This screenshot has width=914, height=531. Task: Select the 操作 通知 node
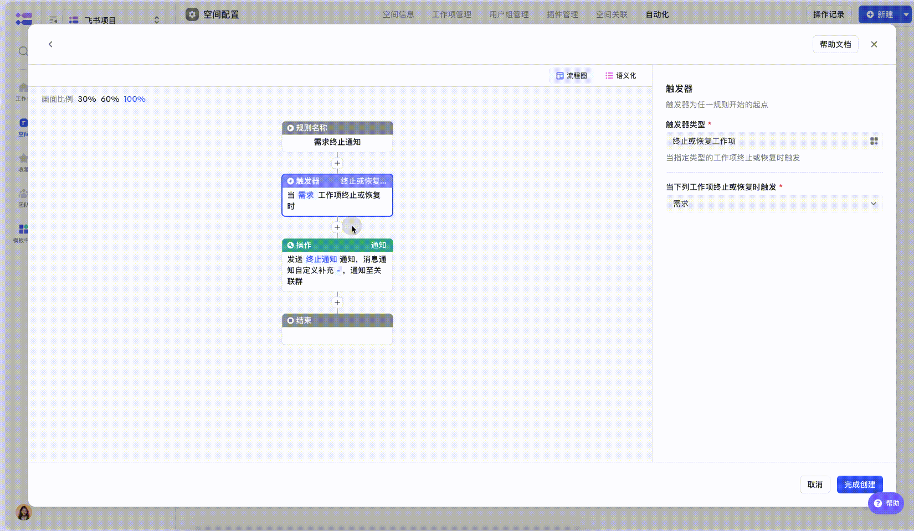click(337, 265)
